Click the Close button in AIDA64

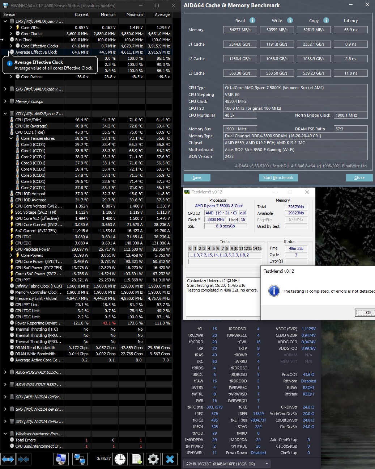tap(359, 177)
